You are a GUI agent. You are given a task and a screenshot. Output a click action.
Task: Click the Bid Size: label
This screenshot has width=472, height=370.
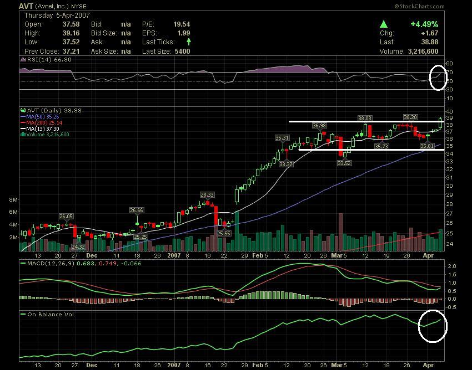point(104,33)
